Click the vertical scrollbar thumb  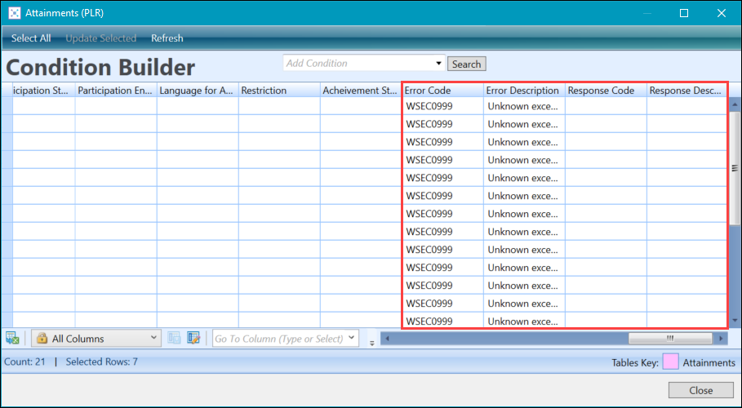[735, 167]
